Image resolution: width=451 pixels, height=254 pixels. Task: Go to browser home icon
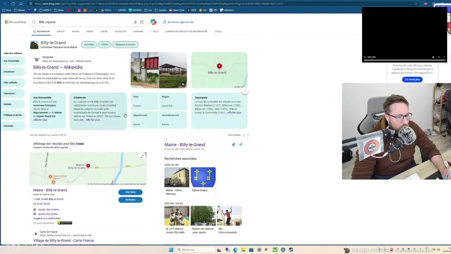coord(21,4)
